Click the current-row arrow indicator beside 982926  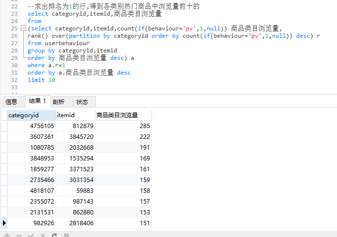point(4,223)
